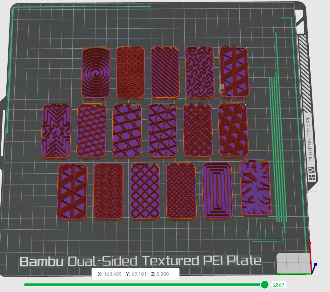Select the honeycomb pattern tile

tap(92, 131)
